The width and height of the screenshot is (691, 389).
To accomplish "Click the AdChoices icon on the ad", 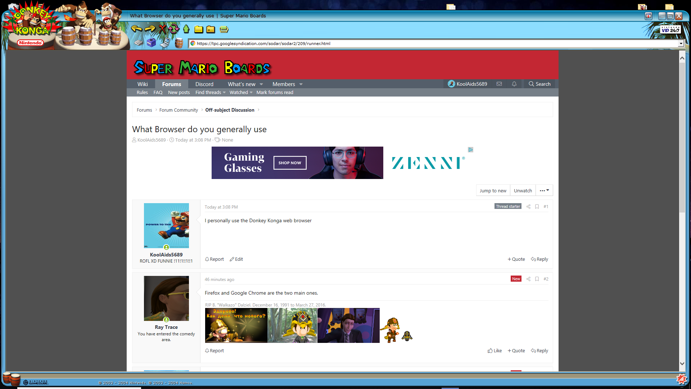I will tap(470, 149).
